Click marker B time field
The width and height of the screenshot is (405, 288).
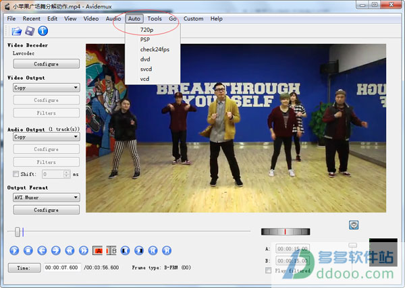coord(292,260)
